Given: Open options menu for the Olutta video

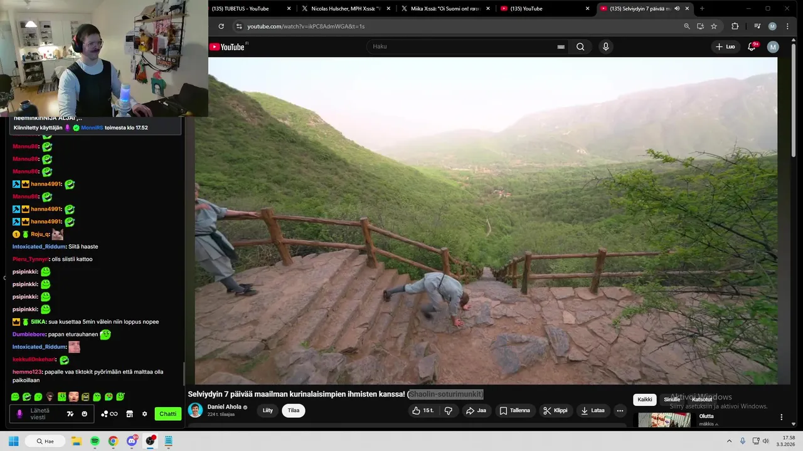Looking at the screenshot, I should [x=782, y=417].
